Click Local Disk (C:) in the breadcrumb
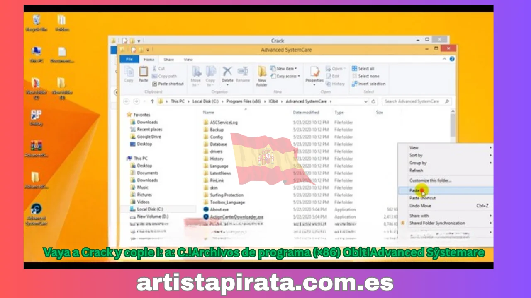 (x=206, y=101)
